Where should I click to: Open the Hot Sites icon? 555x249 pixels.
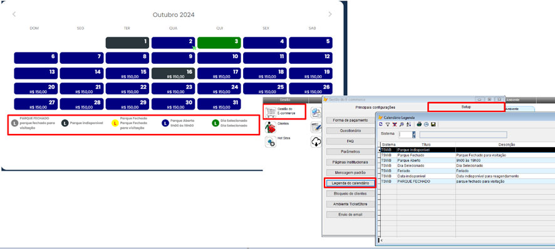pos(271,142)
